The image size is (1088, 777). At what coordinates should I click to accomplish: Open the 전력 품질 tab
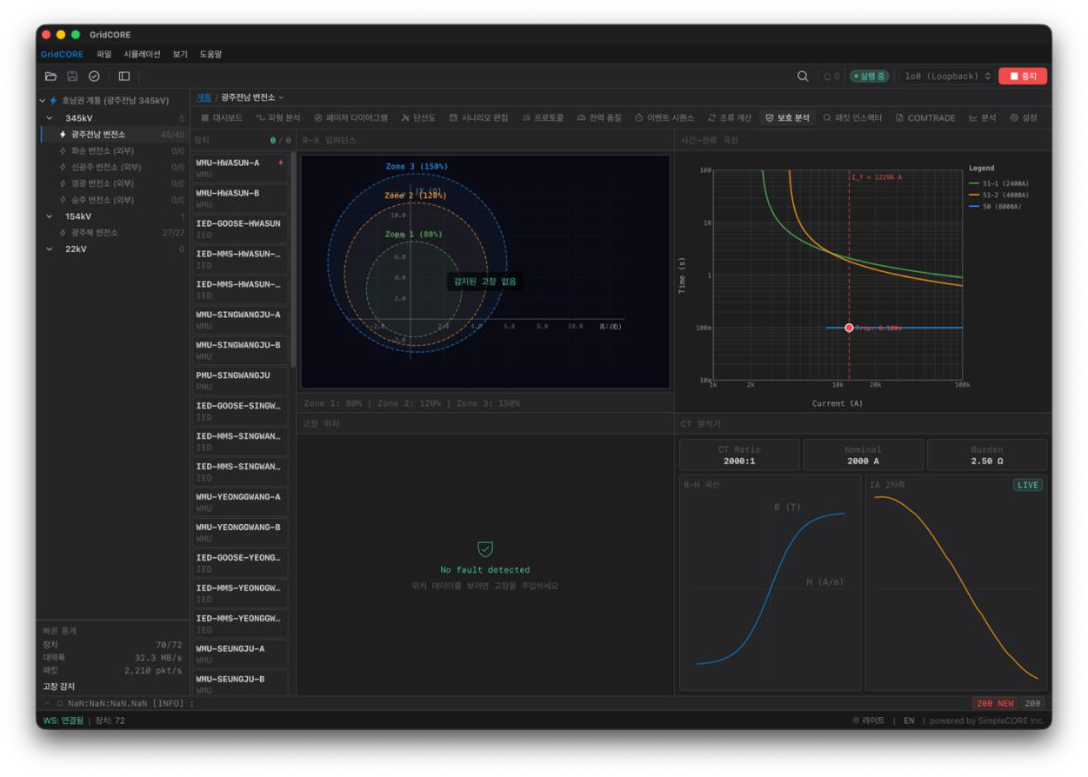tap(599, 117)
